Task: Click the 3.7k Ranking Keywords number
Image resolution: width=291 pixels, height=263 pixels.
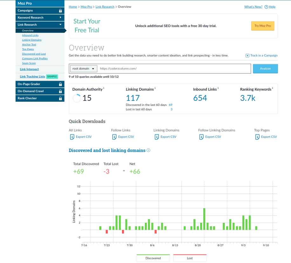Action: click(x=247, y=98)
